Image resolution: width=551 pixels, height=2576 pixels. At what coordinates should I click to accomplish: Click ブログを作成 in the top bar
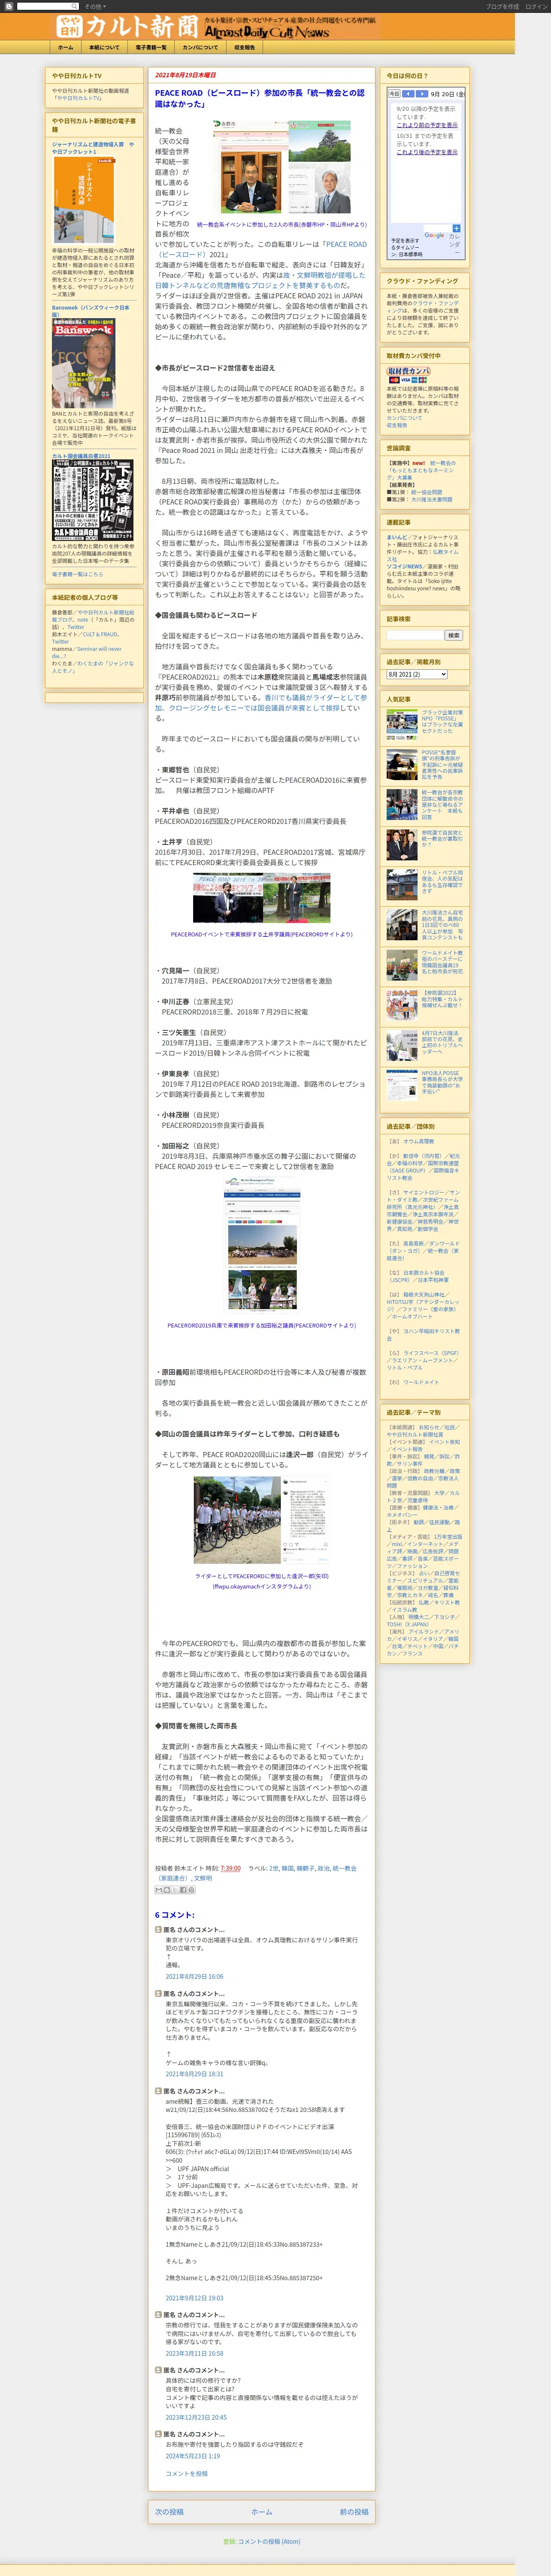point(502,6)
